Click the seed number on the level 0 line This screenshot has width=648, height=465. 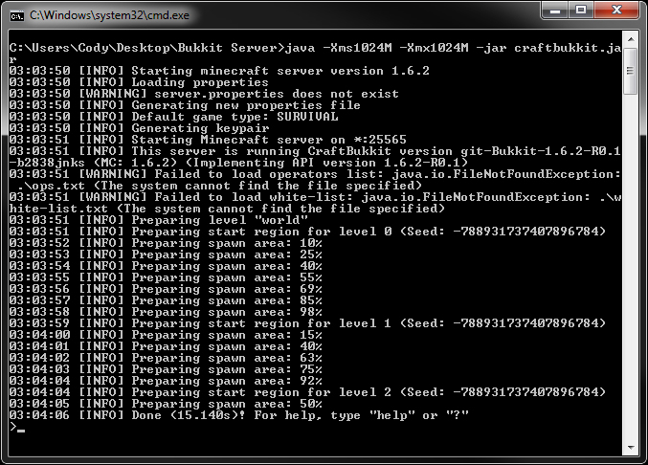(528, 232)
